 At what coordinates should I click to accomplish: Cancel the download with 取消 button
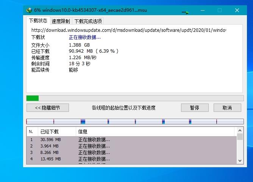[227, 108]
